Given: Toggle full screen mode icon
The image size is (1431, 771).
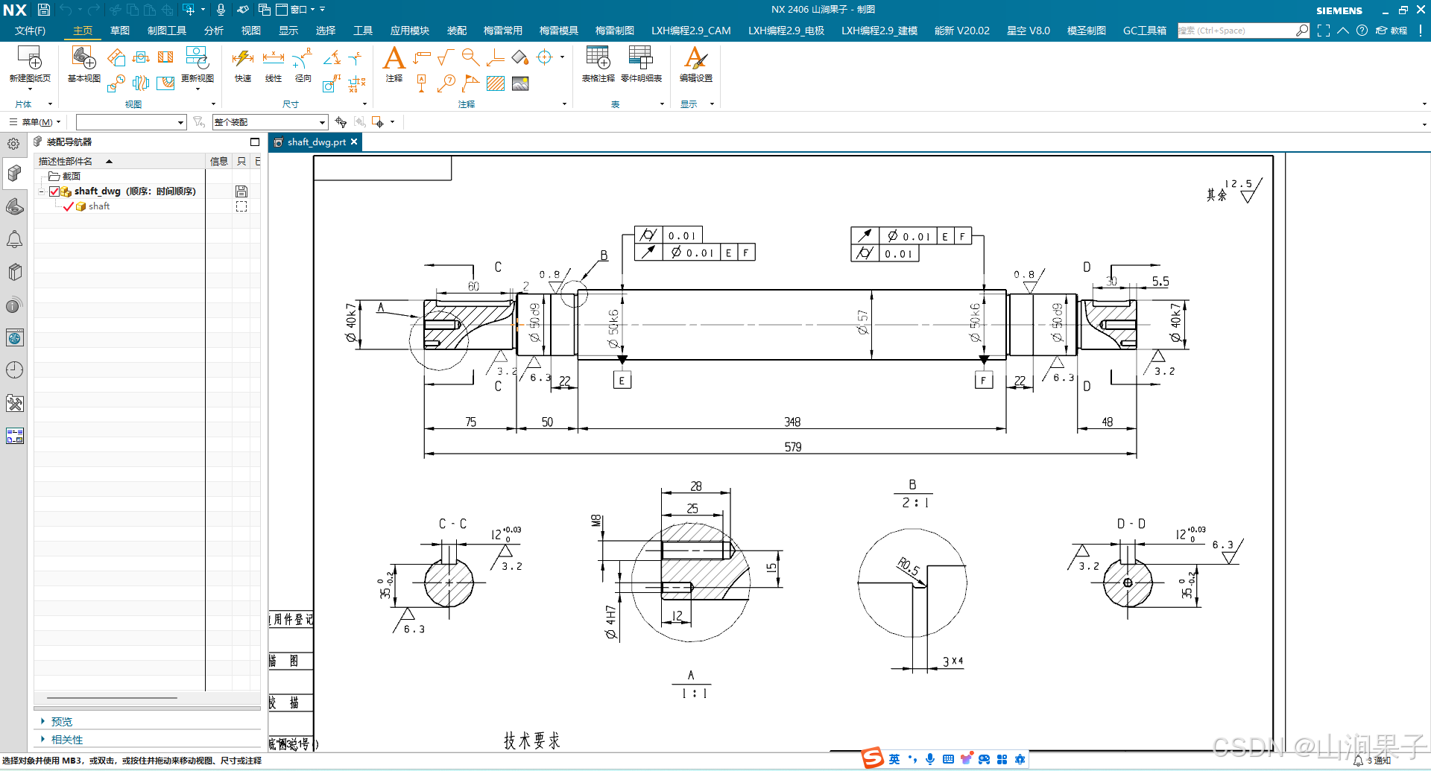Looking at the screenshot, I should pos(1323,31).
